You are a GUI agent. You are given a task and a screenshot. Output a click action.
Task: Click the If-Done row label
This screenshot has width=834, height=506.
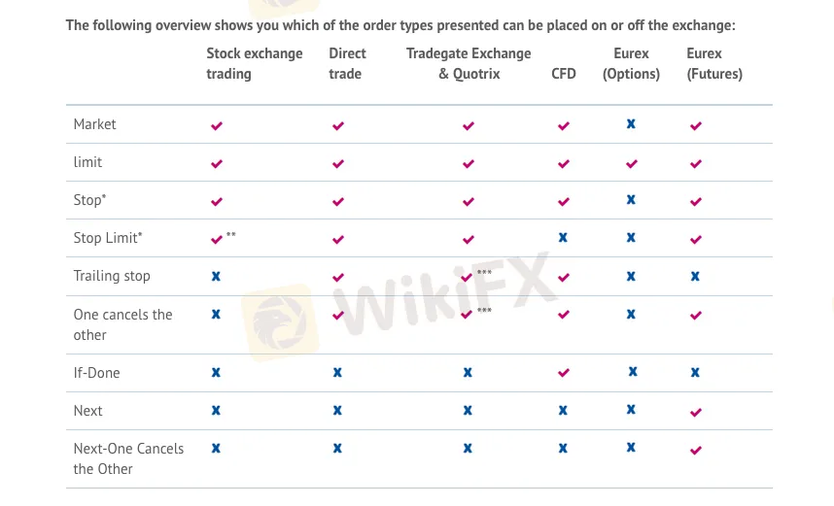(97, 373)
